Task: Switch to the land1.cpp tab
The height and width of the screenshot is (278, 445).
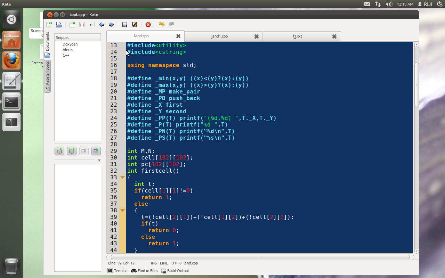Action: (219, 36)
